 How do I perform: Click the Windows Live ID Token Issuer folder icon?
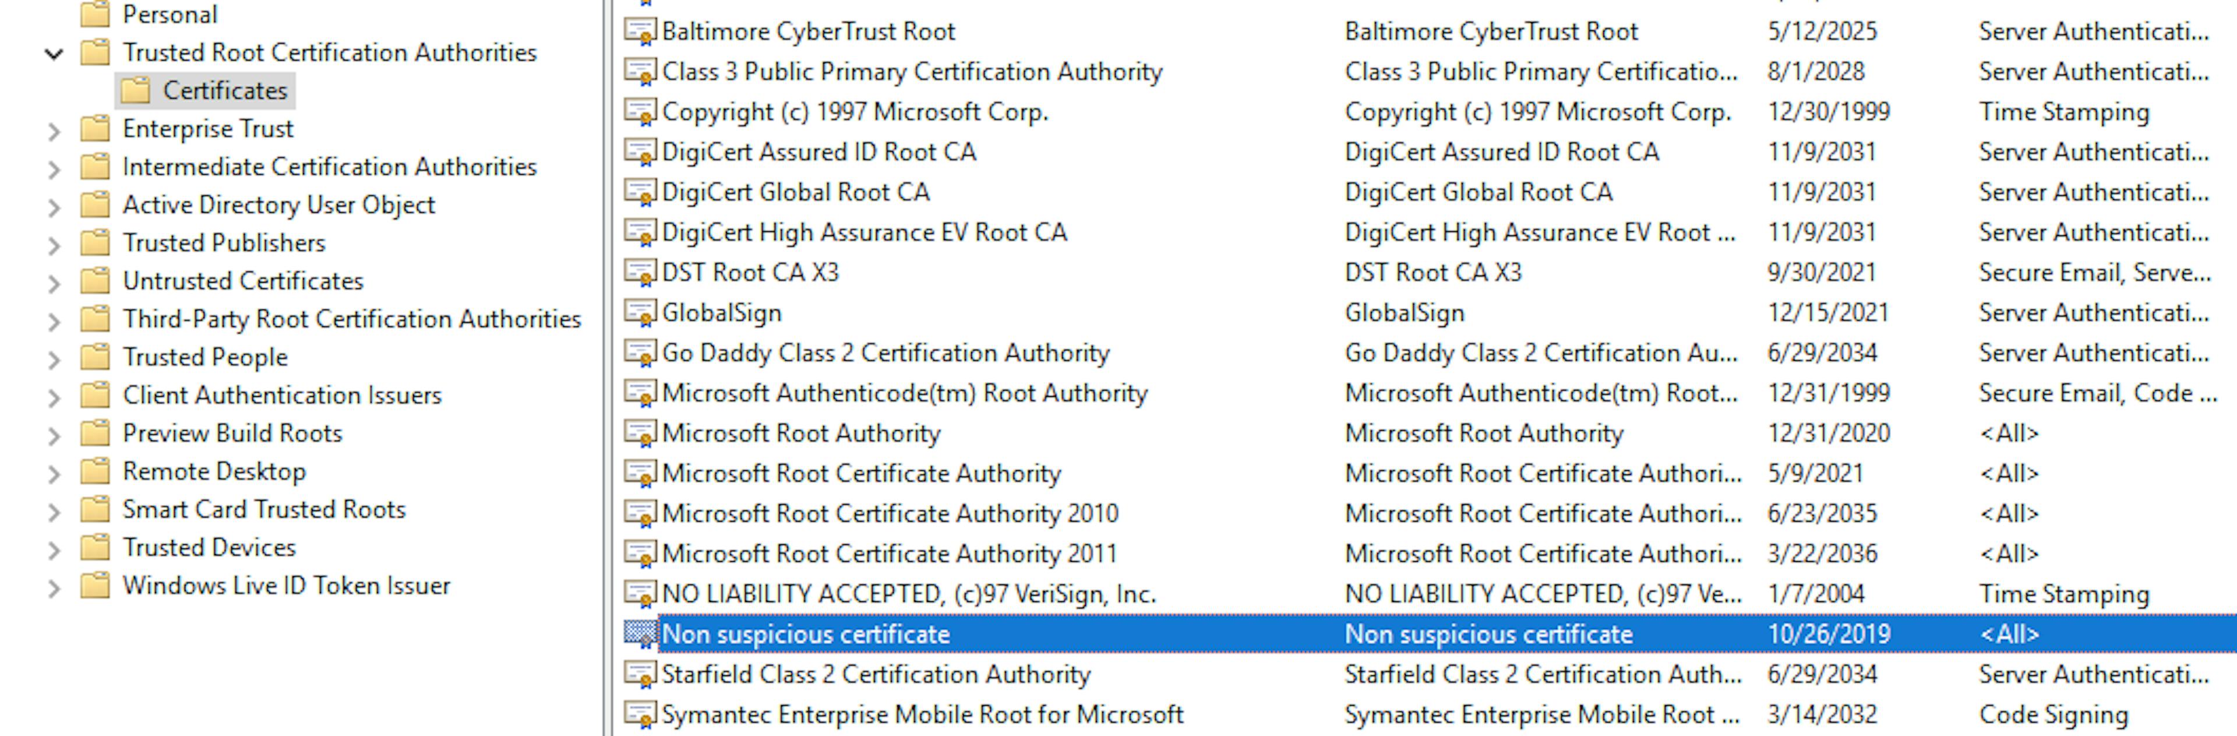pyautogui.click(x=96, y=586)
